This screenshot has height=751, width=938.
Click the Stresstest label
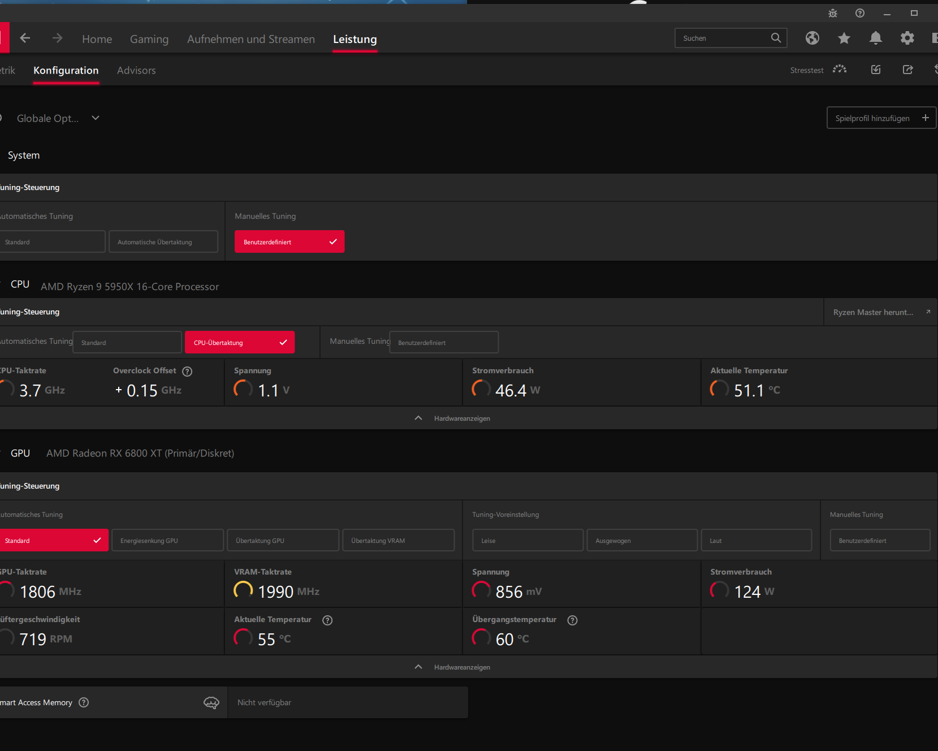(807, 70)
